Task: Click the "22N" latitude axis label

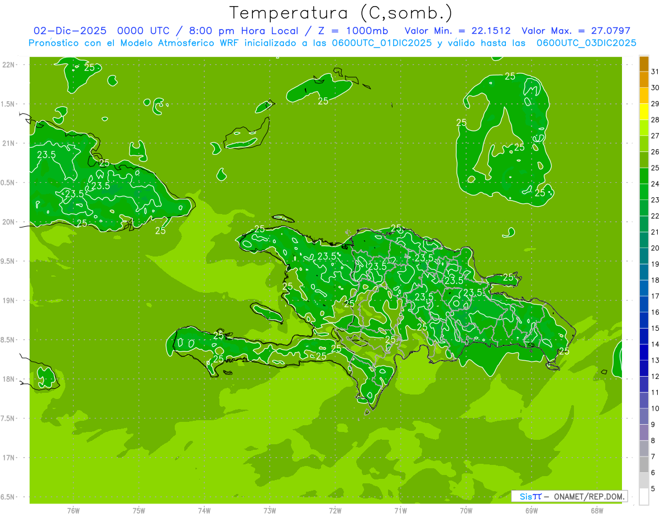Action: coord(8,65)
